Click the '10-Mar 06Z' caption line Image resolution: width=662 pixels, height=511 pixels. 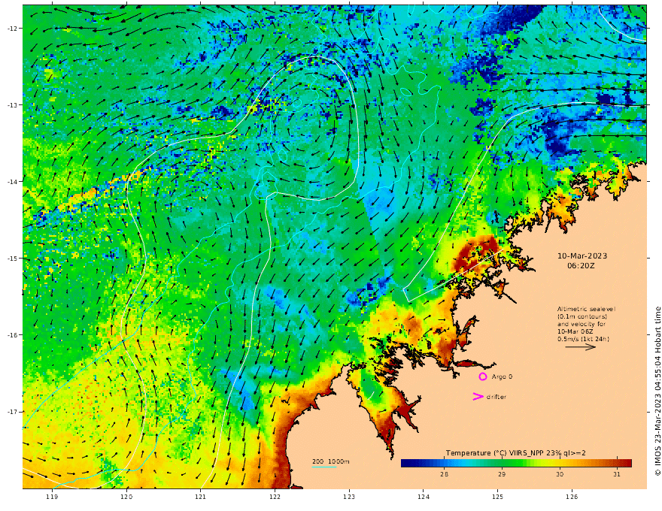pyautogui.click(x=575, y=331)
